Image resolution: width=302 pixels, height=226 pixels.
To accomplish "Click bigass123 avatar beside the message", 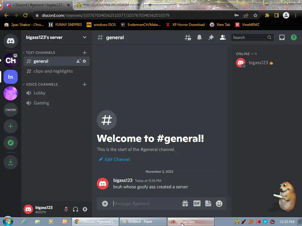I will tap(103, 184).
